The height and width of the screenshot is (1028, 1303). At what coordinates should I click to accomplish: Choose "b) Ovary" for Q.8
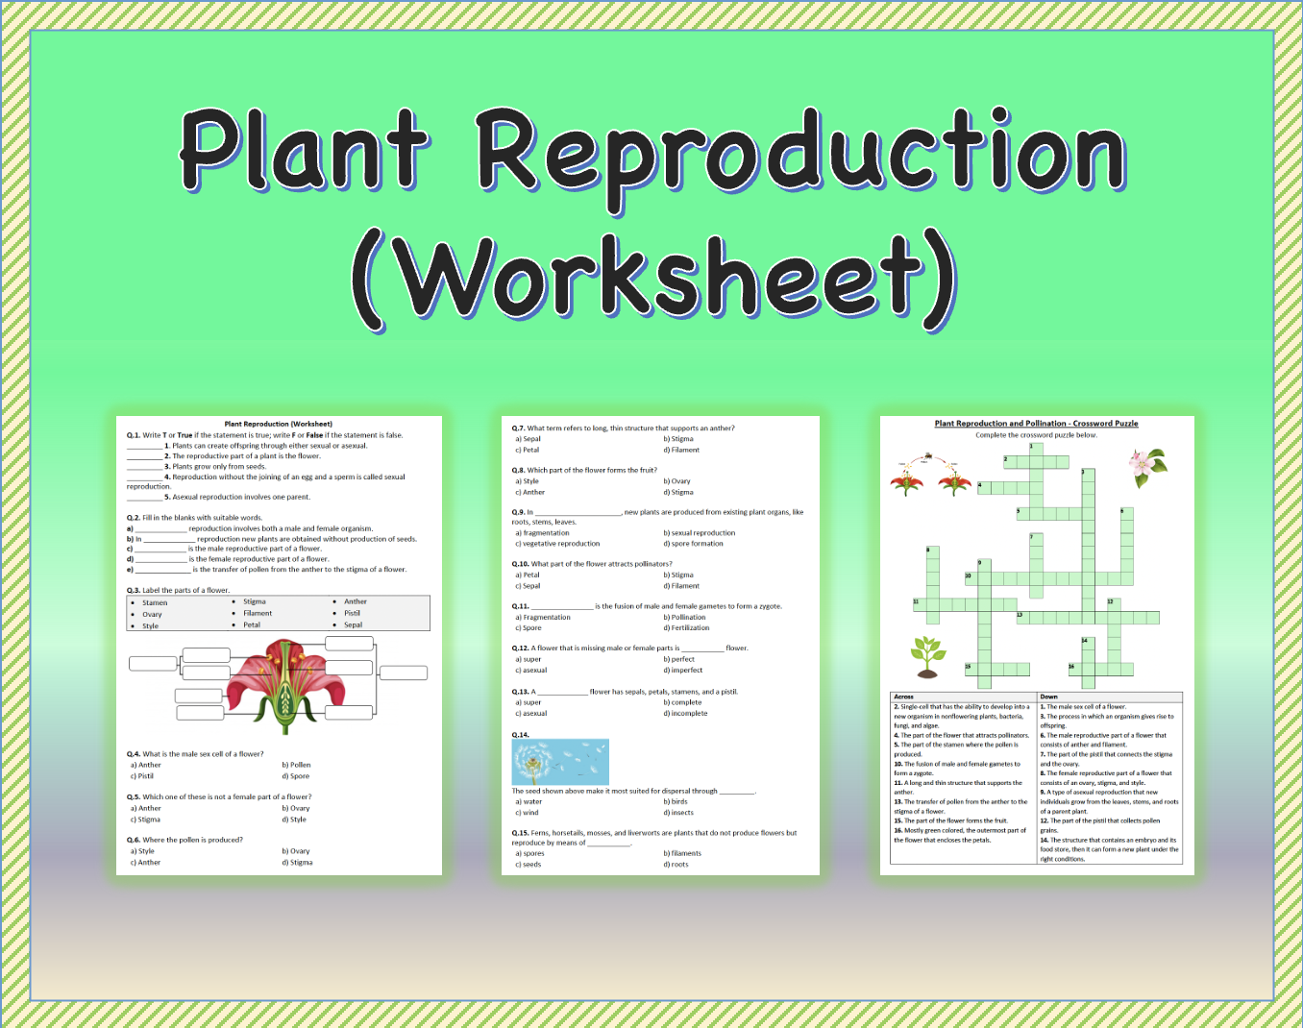pyautogui.click(x=675, y=480)
